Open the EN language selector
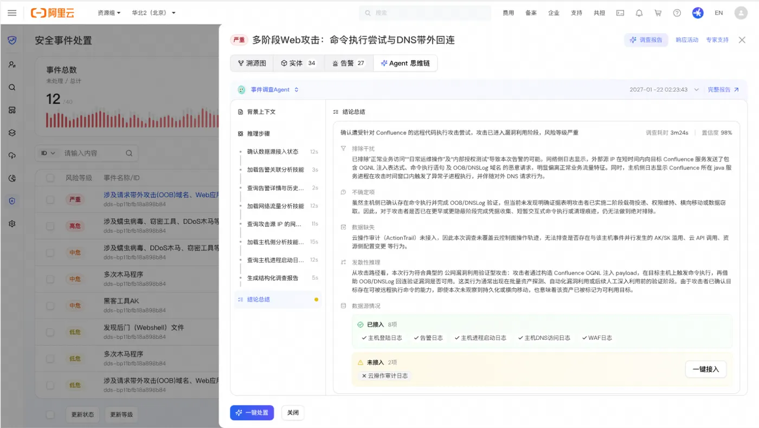 [719, 13]
